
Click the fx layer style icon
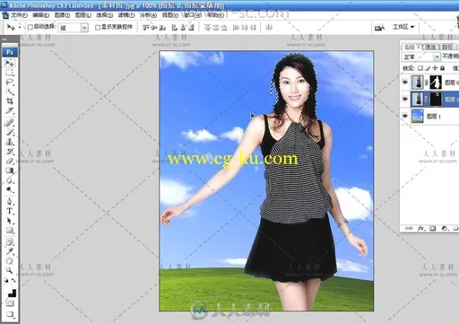tap(421, 228)
